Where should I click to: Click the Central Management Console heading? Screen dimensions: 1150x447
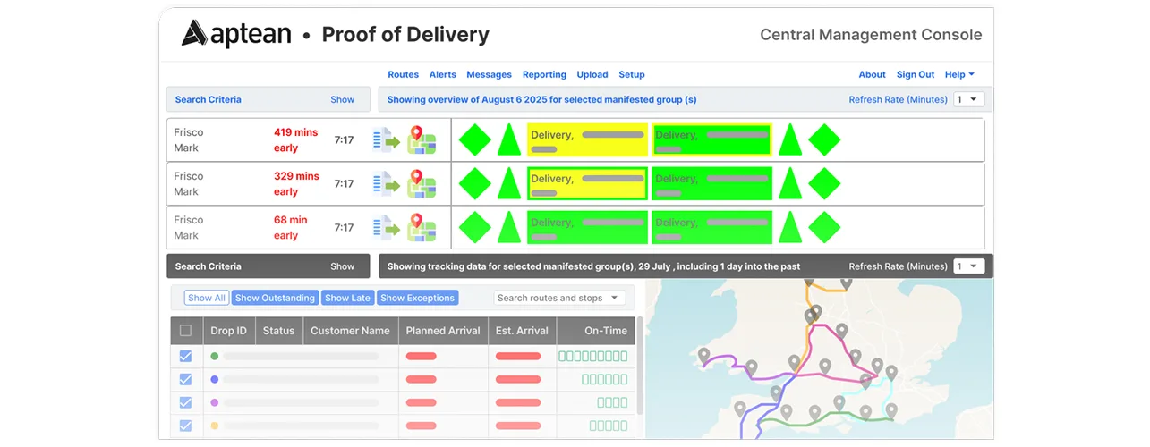coord(871,35)
